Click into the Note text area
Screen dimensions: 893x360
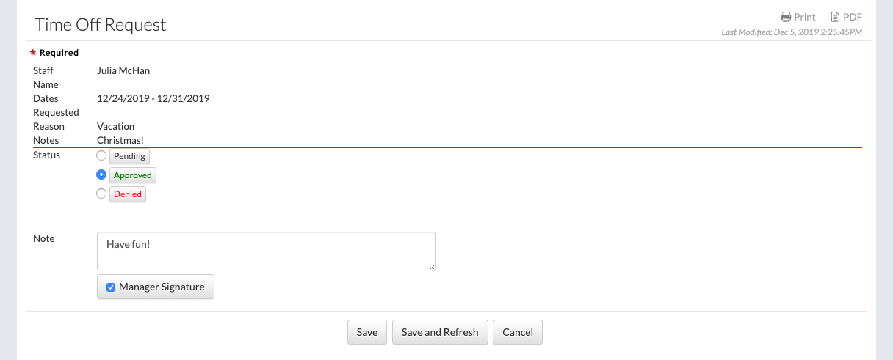click(267, 251)
